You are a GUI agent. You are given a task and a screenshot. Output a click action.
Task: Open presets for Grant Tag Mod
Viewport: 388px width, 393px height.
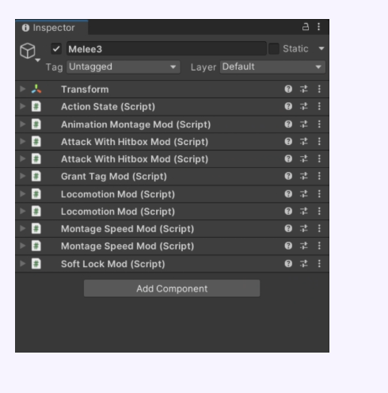click(304, 176)
